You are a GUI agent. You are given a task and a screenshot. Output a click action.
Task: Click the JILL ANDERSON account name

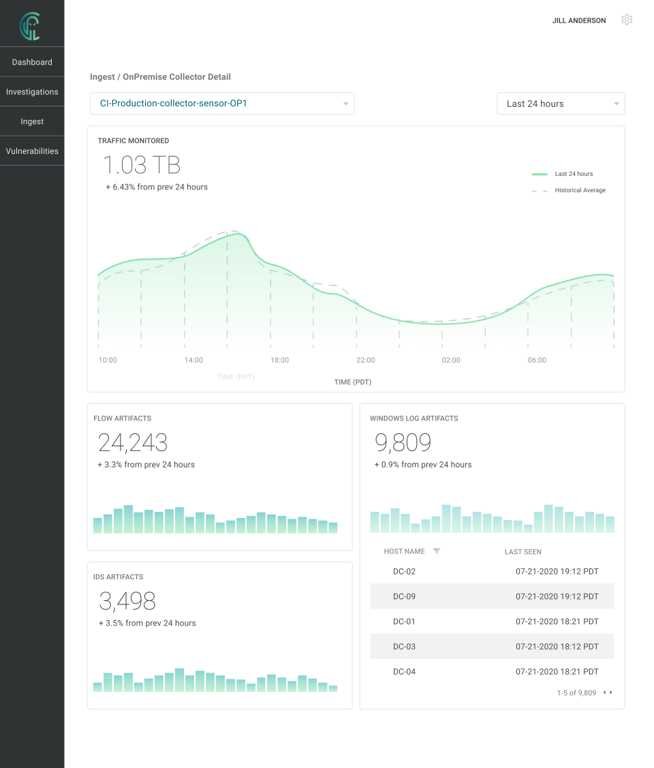pyautogui.click(x=578, y=20)
